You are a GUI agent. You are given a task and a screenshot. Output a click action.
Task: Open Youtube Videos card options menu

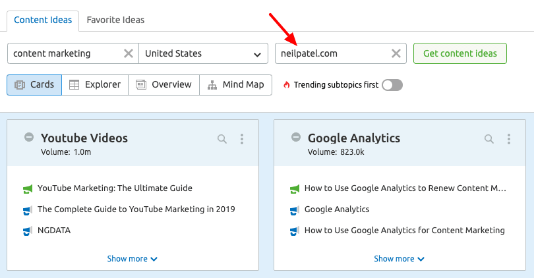[242, 139]
